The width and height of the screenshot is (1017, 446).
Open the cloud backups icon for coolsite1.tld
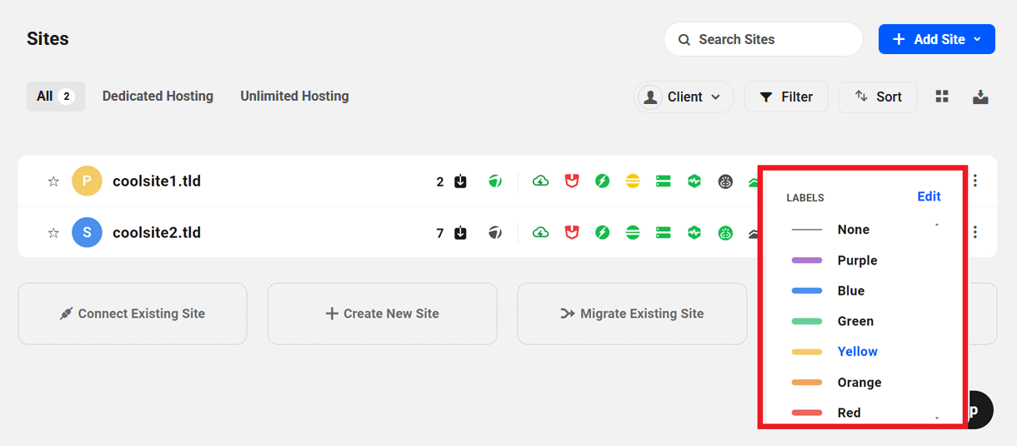coord(541,181)
